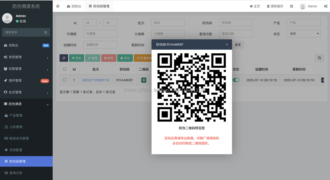Click the R1HvMKEF cell text

coord(125,80)
